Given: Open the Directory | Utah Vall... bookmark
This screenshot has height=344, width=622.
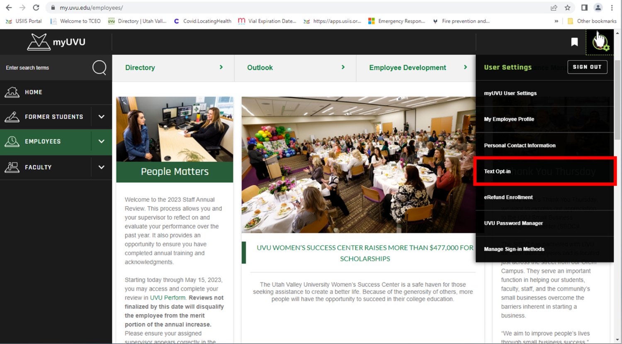Looking at the screenshot, I should pyautogui.click(x=137, y=21).
